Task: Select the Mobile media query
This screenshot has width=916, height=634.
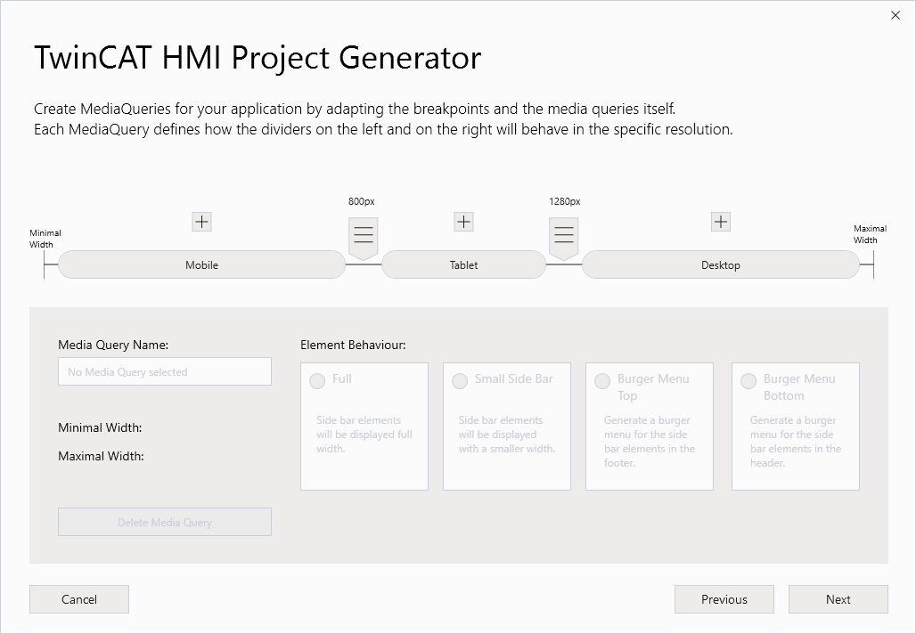Action: [x=201, y=264]
